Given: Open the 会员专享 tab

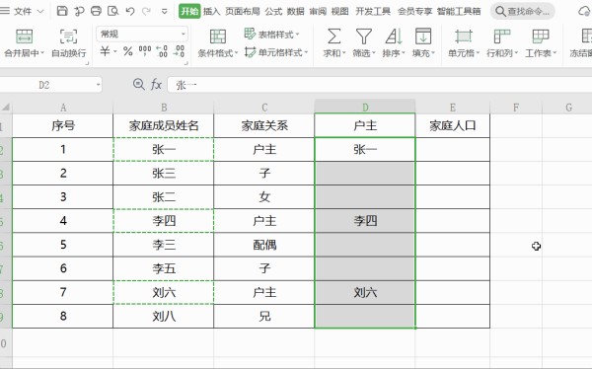Looking at the screenshot, I should point(414,11).
